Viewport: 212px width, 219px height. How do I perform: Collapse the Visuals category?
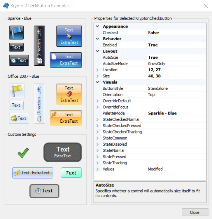97,82
